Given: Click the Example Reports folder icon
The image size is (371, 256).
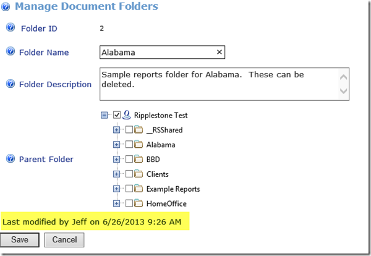Looking at the screenshot, I should [x=139, y=189].
